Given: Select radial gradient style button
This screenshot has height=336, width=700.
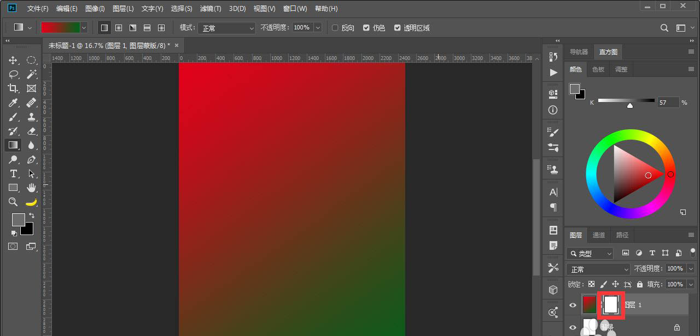Looking at the screenshot, I should [119, 28].
